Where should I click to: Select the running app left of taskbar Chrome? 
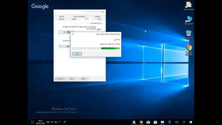coord(134,122)
